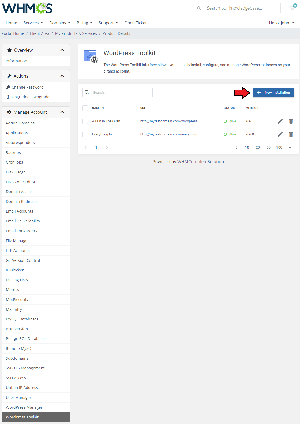Screen dimensions: 300x424
Task: Select WordPress Toolkit in the sidebar
Action: (36, 417)
